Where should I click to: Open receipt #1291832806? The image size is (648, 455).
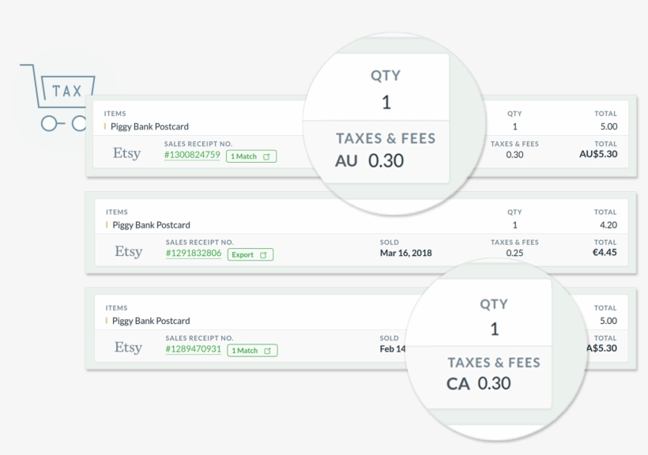(x=192, y=254)
